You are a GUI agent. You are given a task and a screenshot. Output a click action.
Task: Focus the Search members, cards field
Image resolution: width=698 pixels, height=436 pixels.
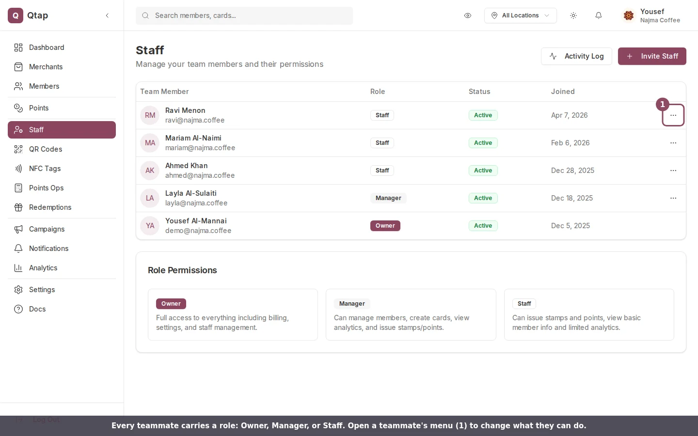pyautogui.click(x=244, y=16)
